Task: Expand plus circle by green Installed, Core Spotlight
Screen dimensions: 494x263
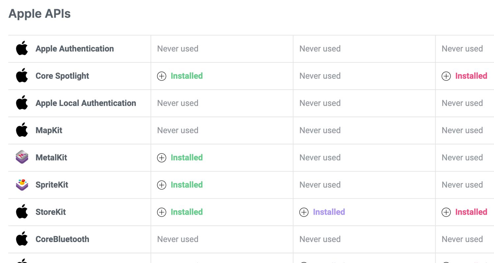Action: tap(162, 76)
